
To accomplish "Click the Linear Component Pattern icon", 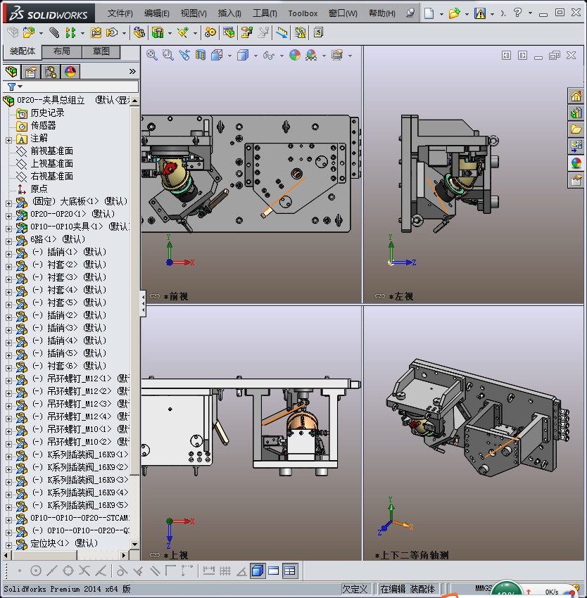I will (70, 33).
